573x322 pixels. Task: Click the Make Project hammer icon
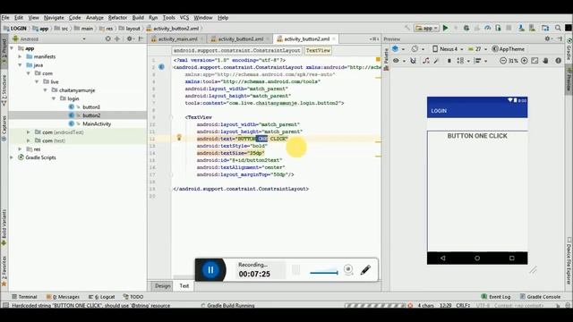pos(407,28)
